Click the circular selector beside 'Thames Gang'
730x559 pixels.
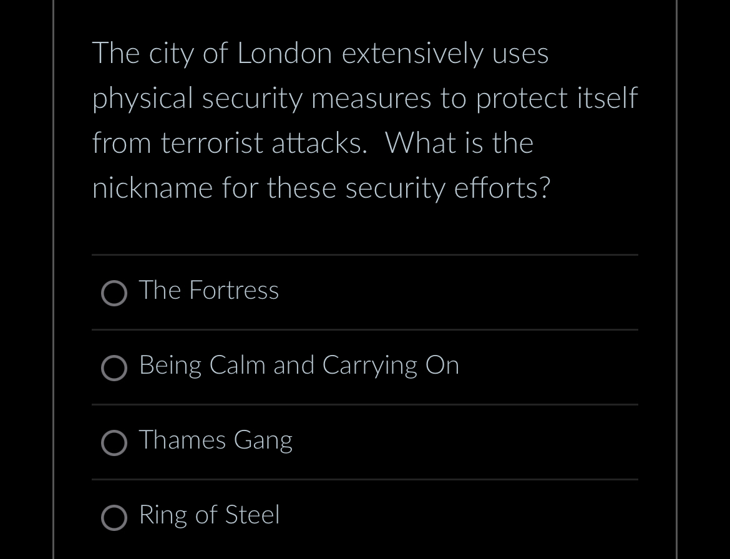point(114,443)
